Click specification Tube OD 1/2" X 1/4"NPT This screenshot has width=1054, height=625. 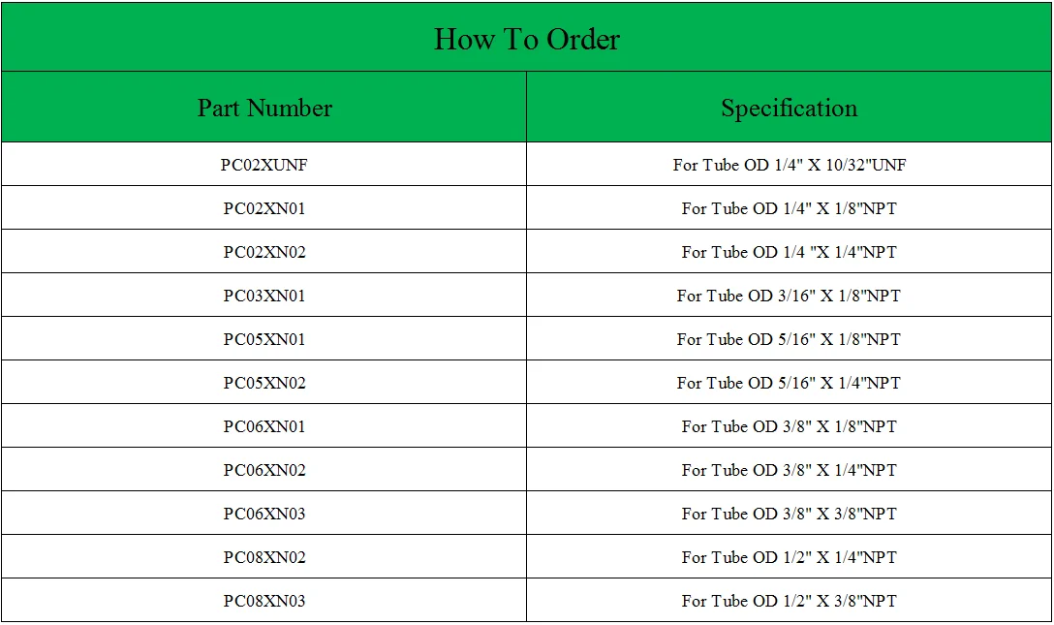(x=790, y=558)
